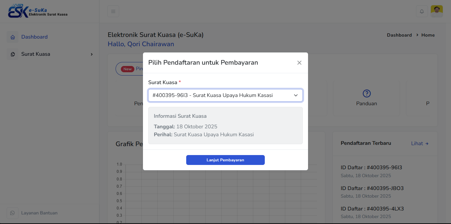Select registration ID #400395-JBO3
This screenshot has width=451, height=224.
click(x=372, y=188)
